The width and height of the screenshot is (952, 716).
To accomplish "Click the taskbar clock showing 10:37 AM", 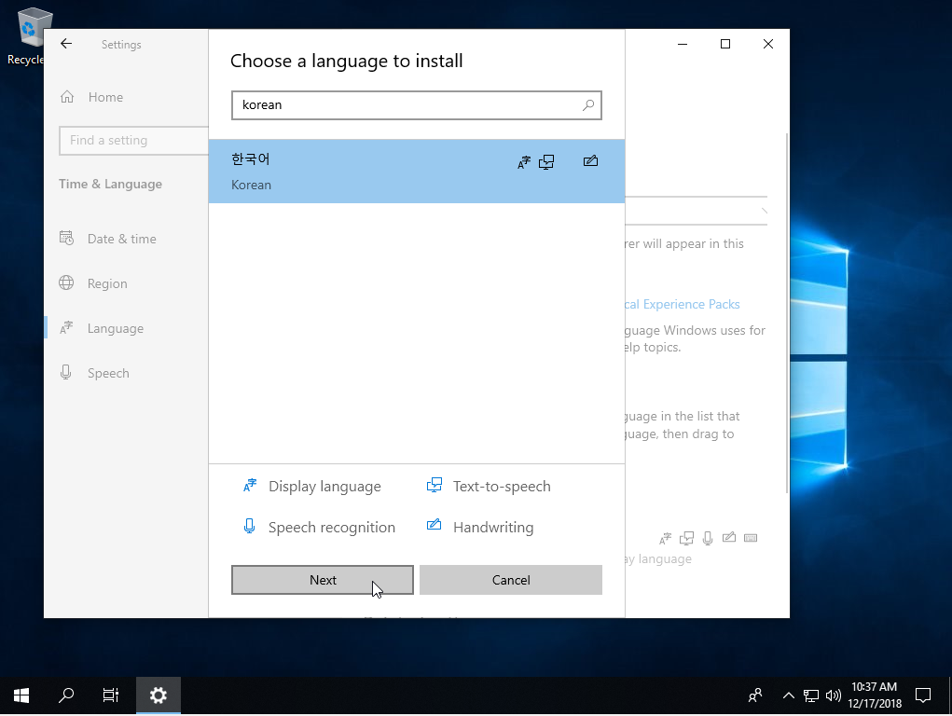I will (x=875, y=695).
